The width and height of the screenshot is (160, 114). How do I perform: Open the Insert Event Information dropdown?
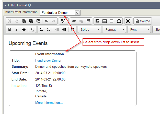click(x=60, y=13)
